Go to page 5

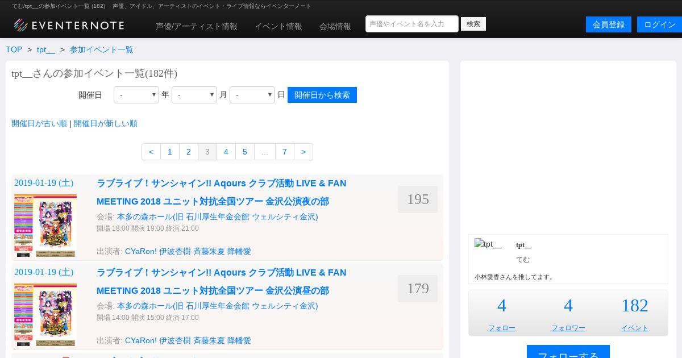coord(245,152)
